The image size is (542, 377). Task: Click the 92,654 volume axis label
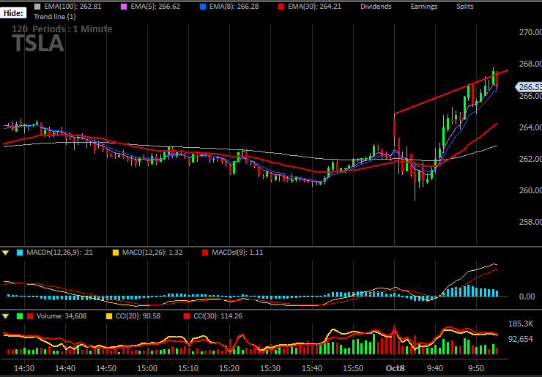point(521,339)
